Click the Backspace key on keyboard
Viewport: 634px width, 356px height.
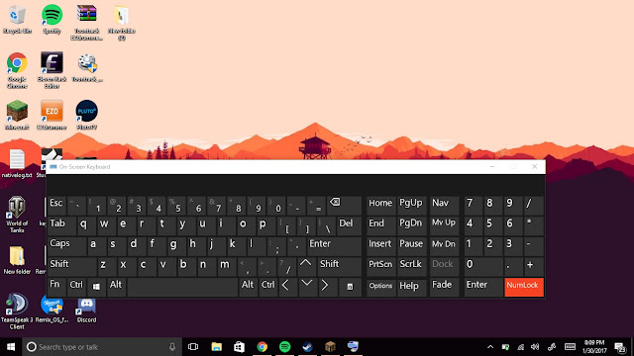[x=345, y=205]
